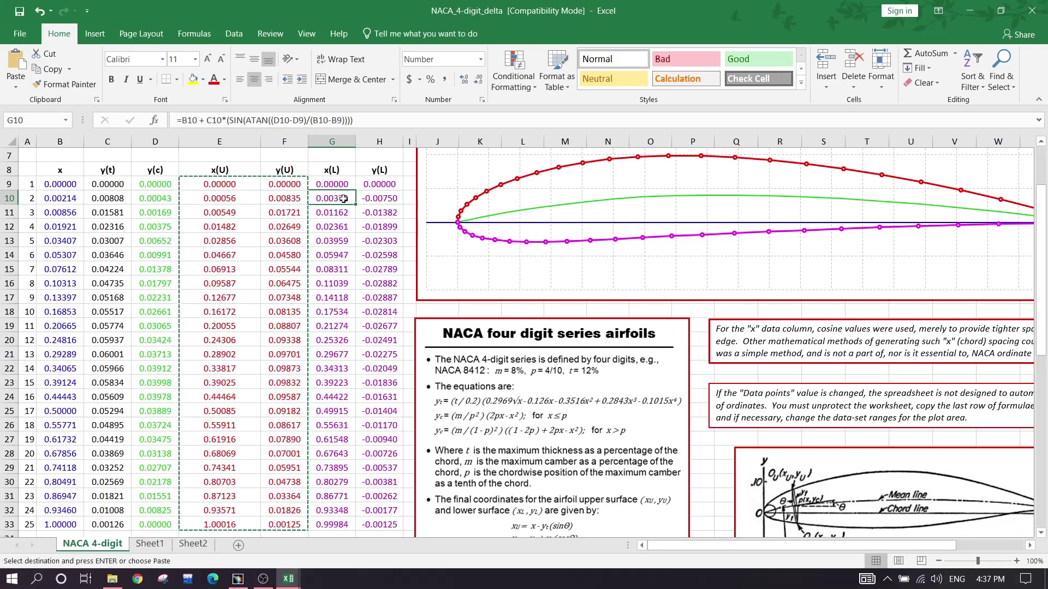
Task: Expand the Number format dropdown
Action: [480, 59]
